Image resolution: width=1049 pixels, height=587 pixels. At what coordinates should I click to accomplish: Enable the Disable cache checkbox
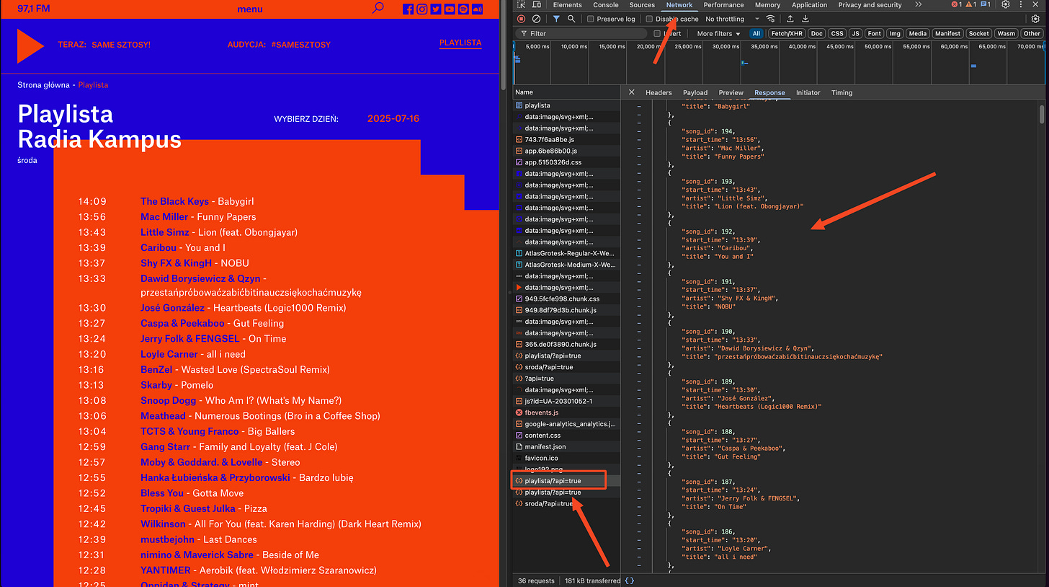tap(649, 19)
